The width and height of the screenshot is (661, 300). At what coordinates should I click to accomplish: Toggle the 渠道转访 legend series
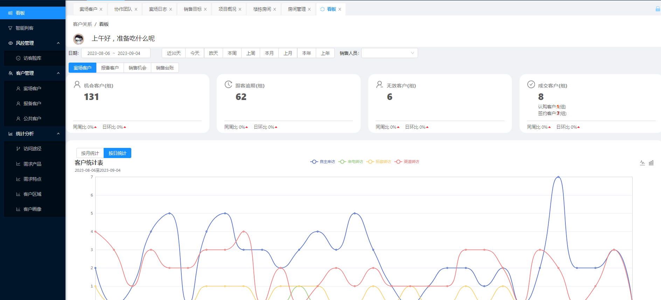(x=406, y=162)
